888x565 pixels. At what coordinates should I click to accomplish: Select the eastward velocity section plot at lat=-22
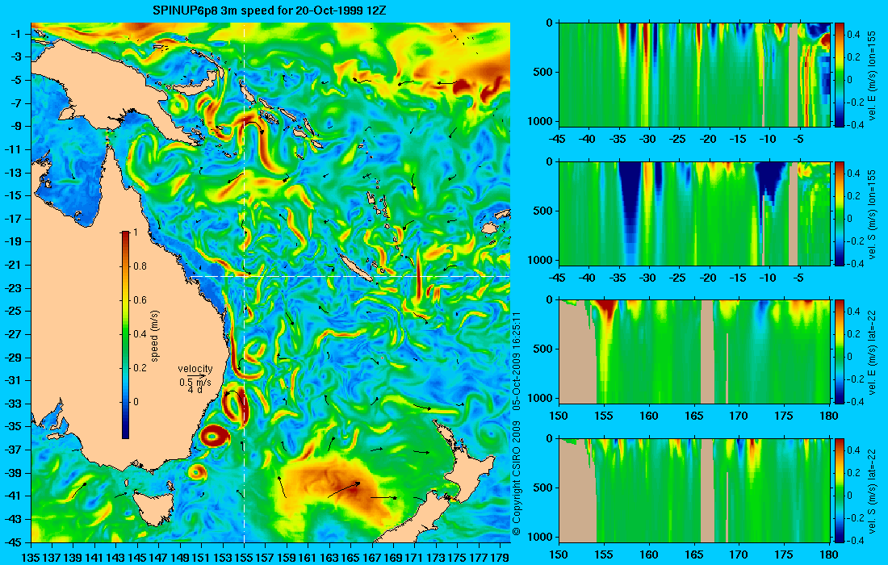tap(695, 352)
